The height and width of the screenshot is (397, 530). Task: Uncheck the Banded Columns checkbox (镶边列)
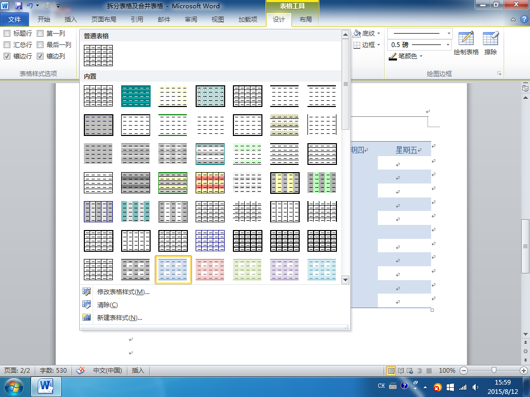click(40, 56)
